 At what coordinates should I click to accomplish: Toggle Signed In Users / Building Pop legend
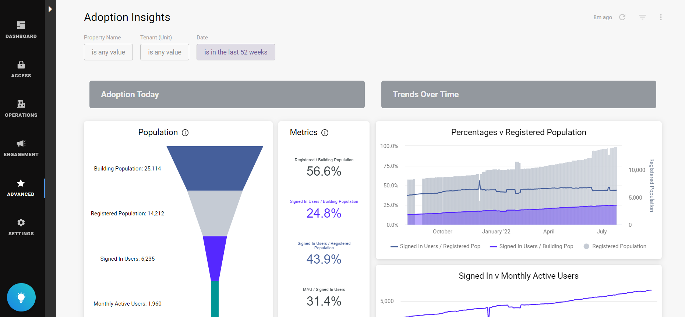click(x=532, y=246)
